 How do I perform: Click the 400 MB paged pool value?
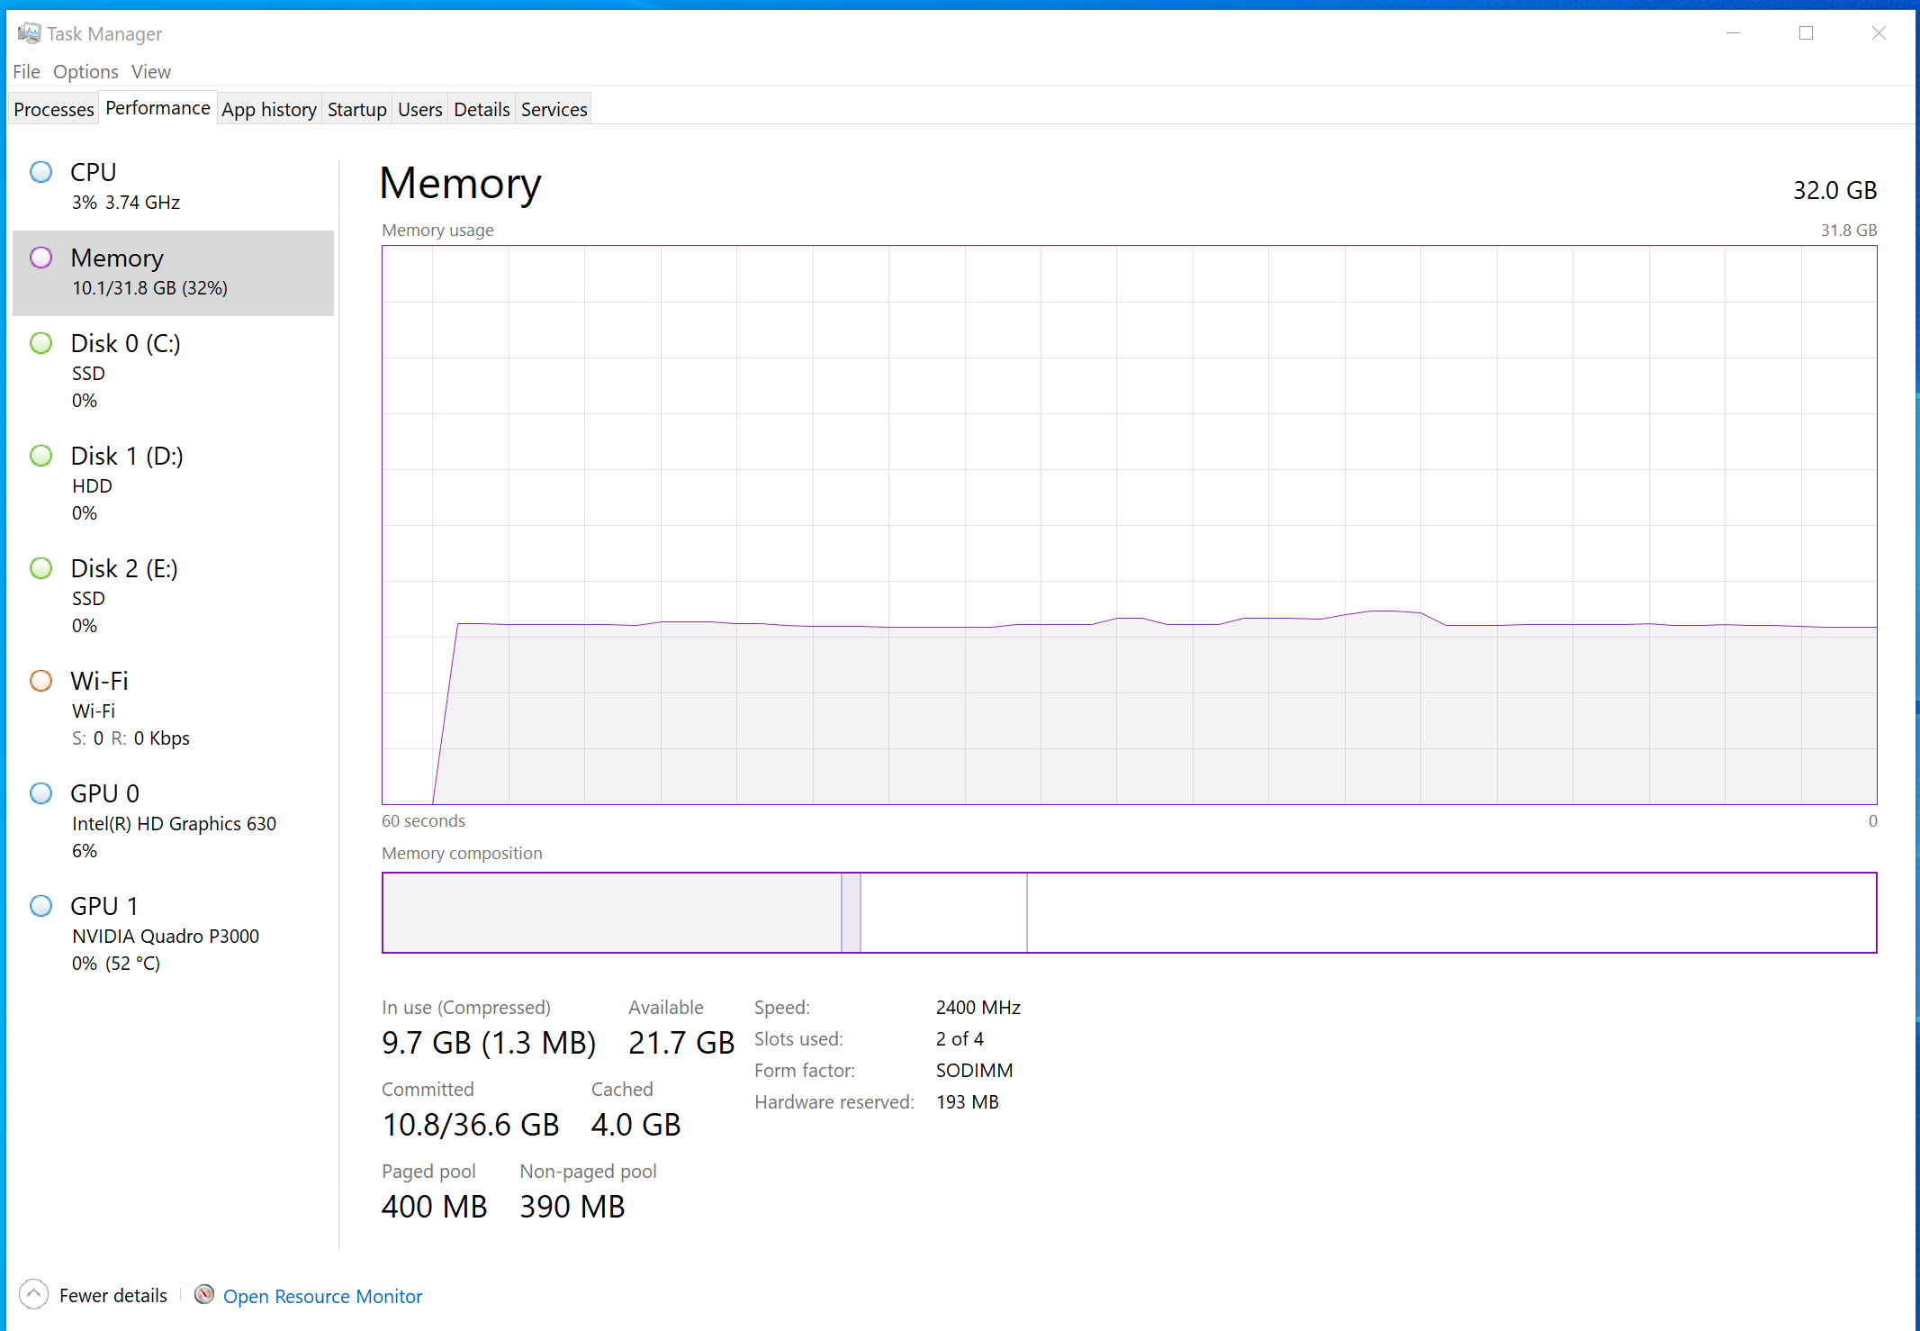[x=434, y=1207]
